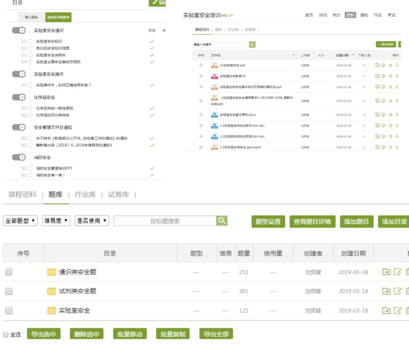
Task: Click the 按标题搜索 search input field
Action: coord(165,221)
